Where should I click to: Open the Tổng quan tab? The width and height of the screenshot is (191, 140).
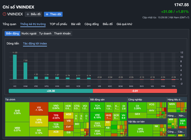pos(9,24)
